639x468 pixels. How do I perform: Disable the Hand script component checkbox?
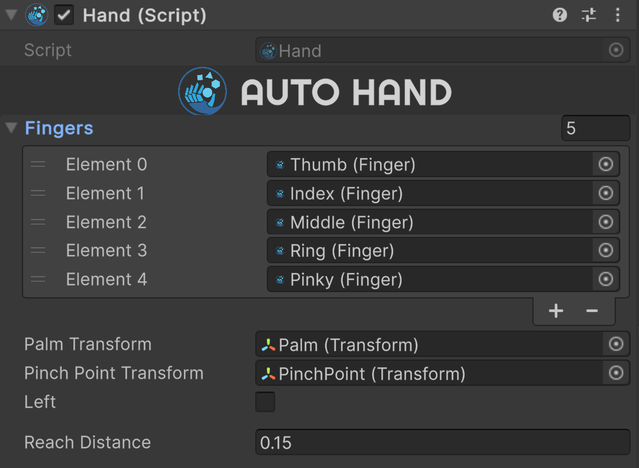[x=64, y=15]
